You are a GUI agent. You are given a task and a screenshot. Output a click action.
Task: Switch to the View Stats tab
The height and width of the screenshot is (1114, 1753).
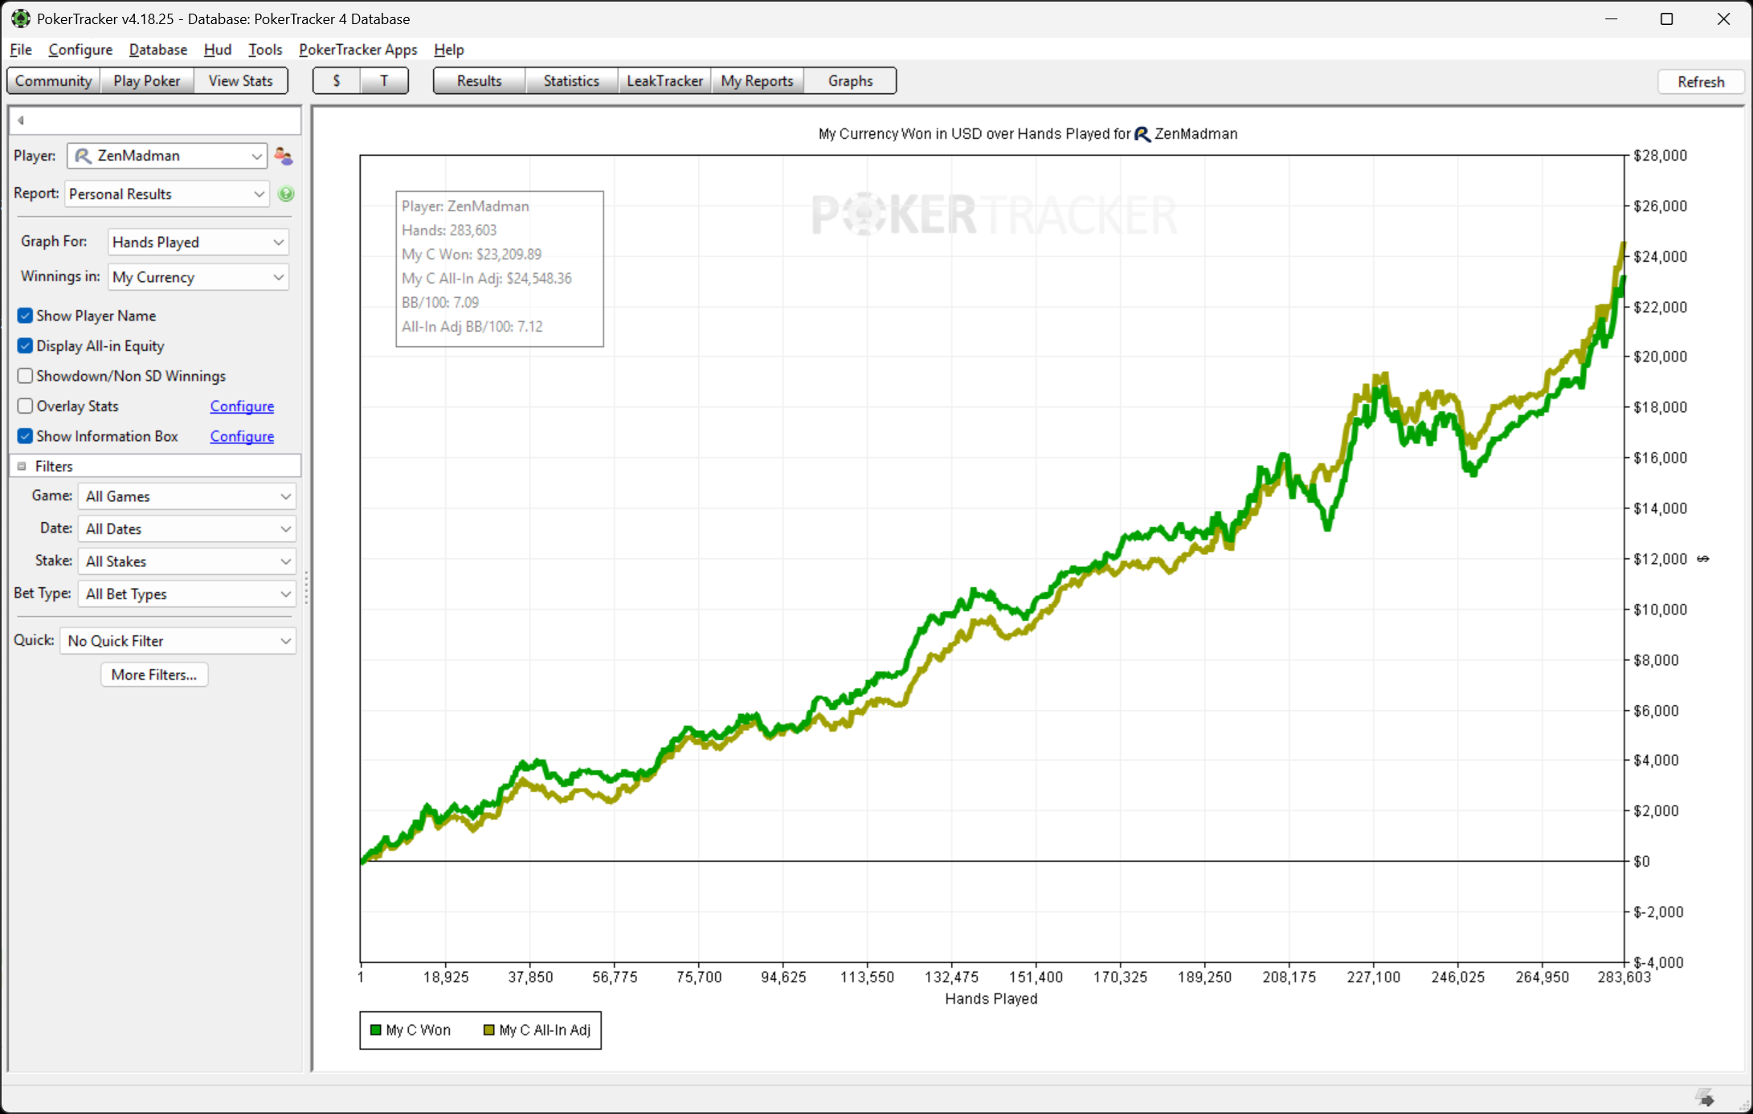[x=241, y=81]
